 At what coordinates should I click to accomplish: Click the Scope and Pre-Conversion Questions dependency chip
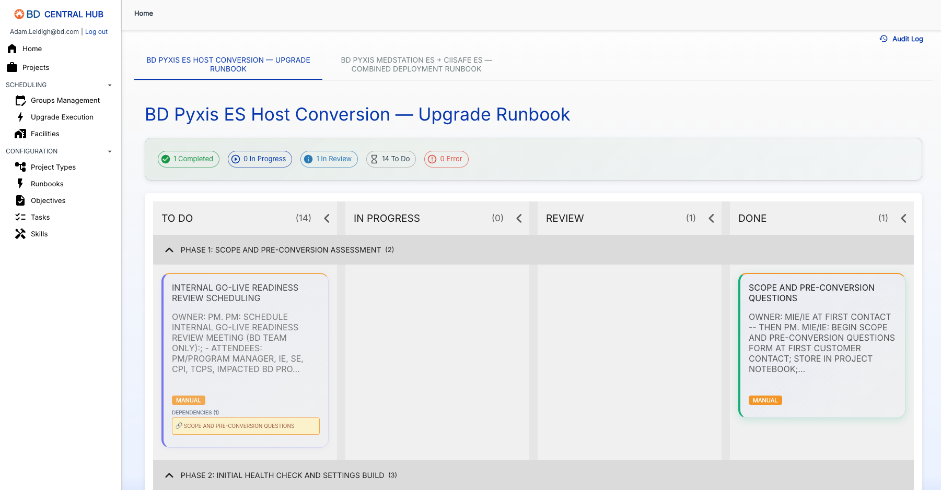pos(246,426)
